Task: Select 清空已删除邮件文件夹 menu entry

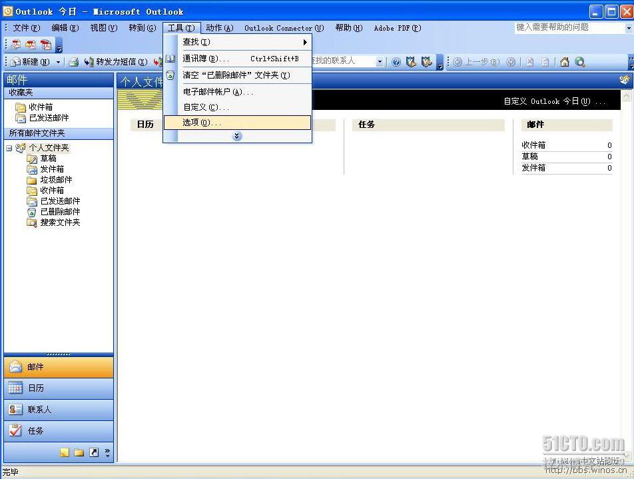Action: [x=237, y=75]
